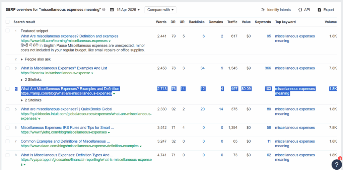The height and width of the screenshot is (170, 343).
Task: Open URL options arrow for cleartax.in result
Action: click(x=92, y=73)
